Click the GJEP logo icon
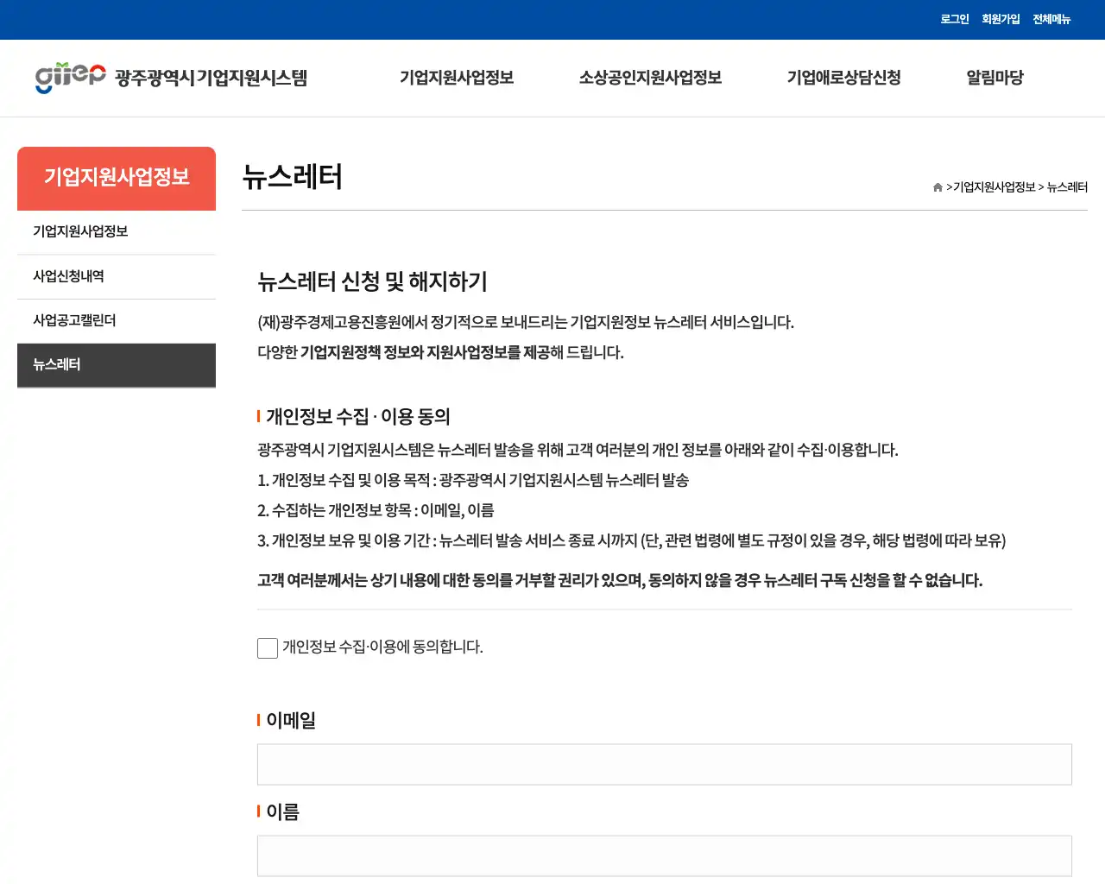 [65, 78]
